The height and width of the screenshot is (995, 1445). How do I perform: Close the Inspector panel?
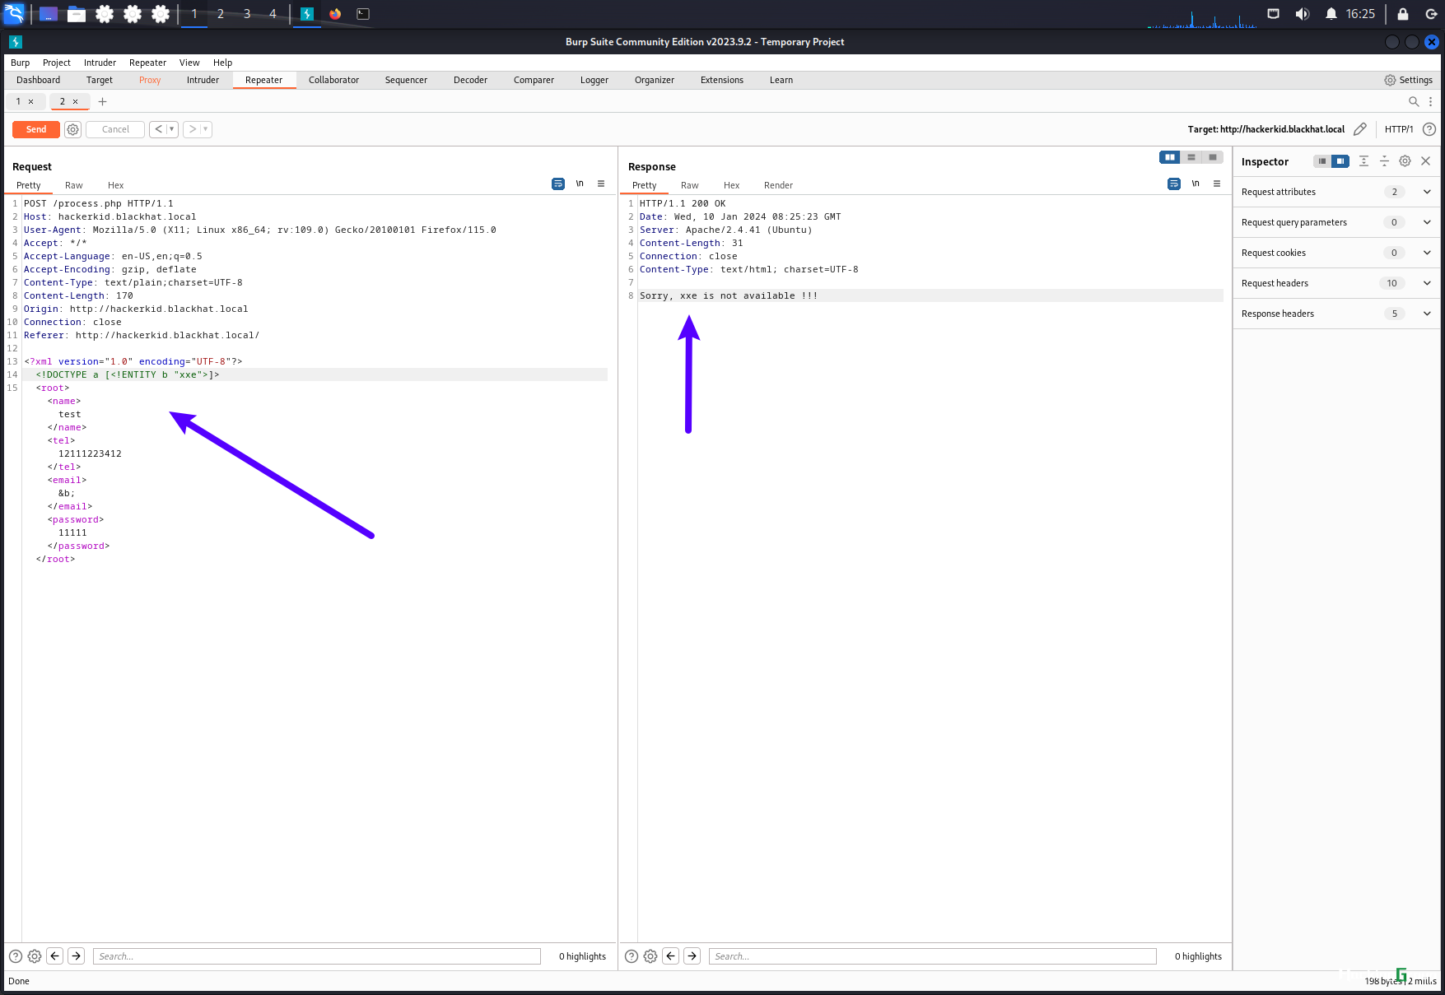pos(1425,161)
